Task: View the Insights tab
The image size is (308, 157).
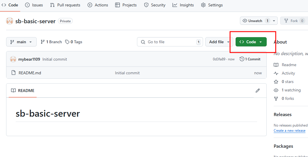Action: point(183,5)
